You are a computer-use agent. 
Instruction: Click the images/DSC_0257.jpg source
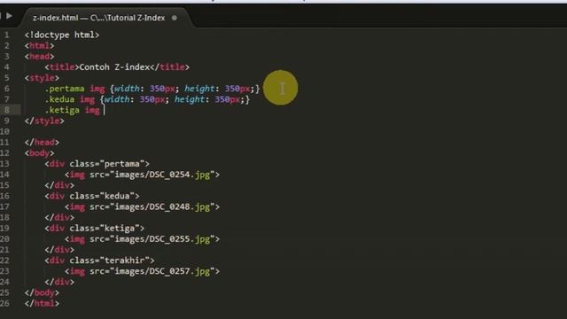click(162, 271)
